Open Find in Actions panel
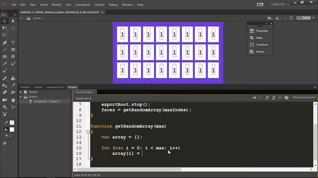 click(267, 98)
